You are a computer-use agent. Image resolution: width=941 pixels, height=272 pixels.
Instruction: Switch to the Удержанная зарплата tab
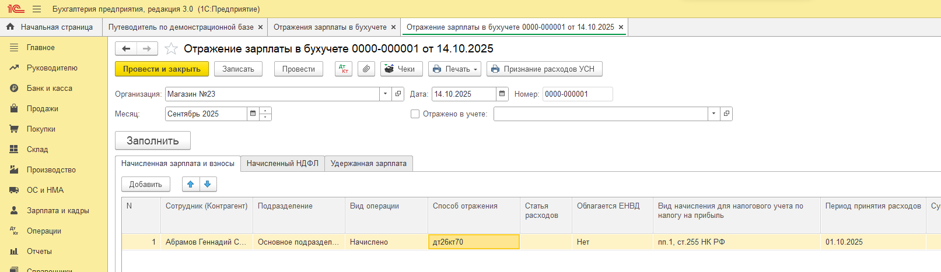(368, 164)
